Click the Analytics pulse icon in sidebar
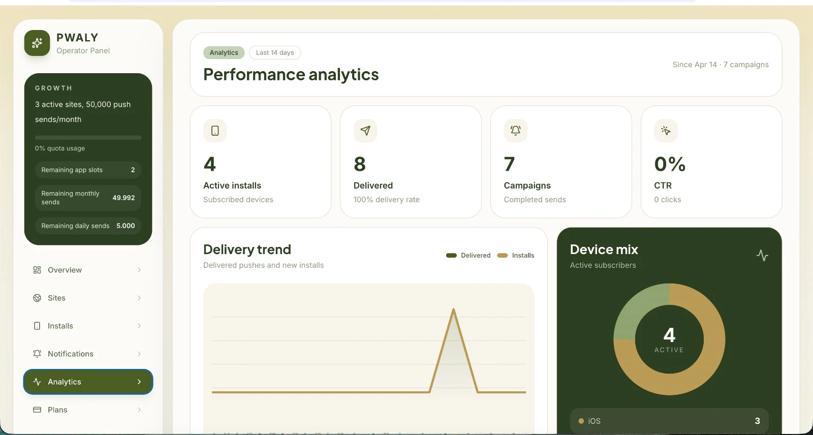The width and height of the screenshot is (813, 435). [x=37, y=382]
